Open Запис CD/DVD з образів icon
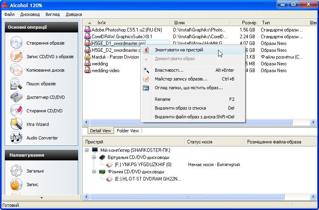 (16, 56)
